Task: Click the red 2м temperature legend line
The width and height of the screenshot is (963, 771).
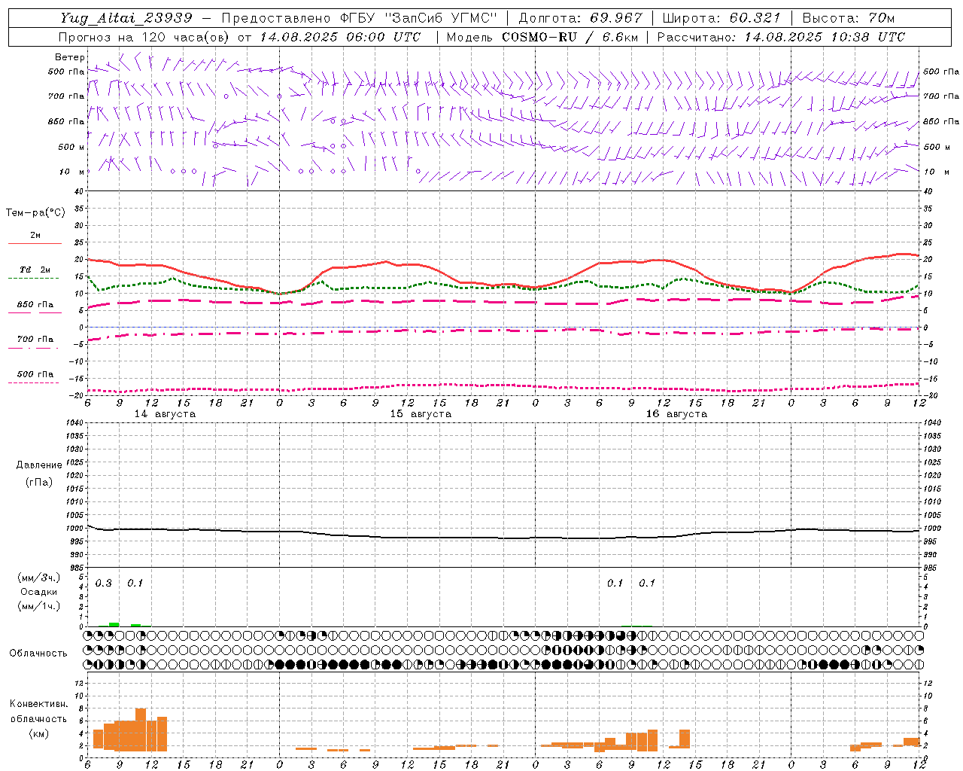Action: click(x=34, y=244)
